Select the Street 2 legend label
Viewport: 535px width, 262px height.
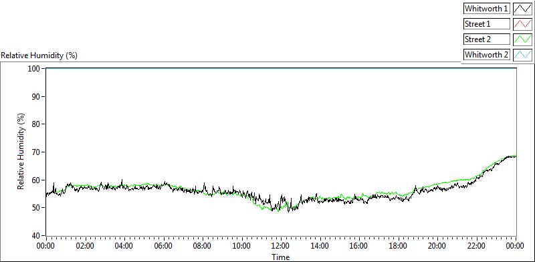[487, 39]
